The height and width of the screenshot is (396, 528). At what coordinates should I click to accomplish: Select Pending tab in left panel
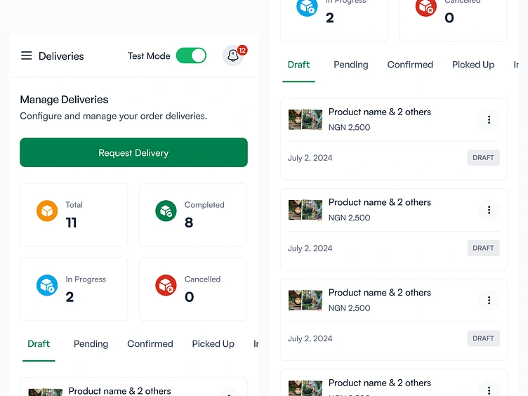click(91, 344)
